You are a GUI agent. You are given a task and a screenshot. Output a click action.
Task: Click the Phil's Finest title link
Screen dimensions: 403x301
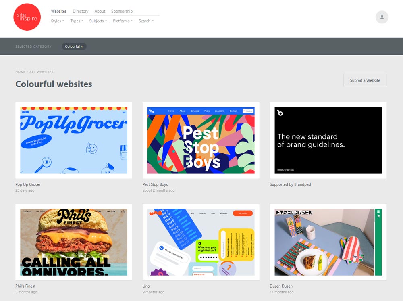(x=25, y=286)
